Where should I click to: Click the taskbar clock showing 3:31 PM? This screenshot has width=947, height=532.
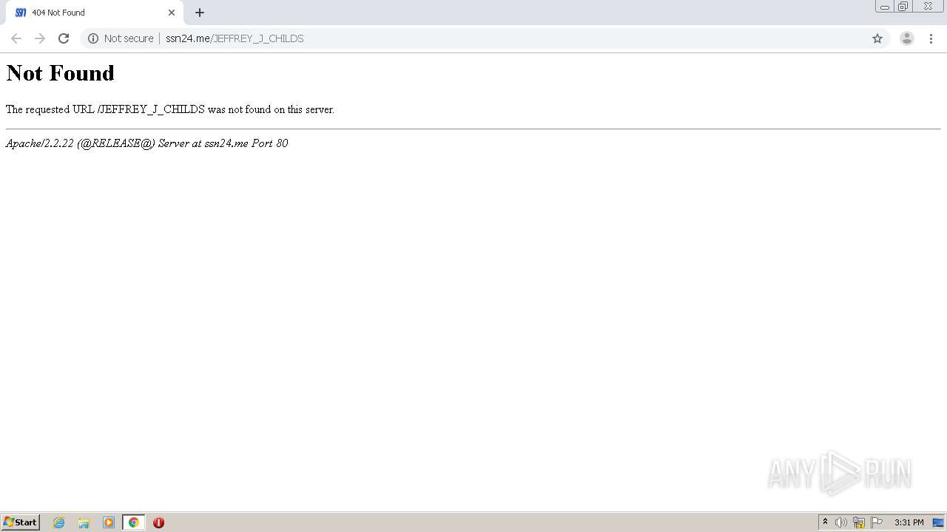tap(909, 522)
